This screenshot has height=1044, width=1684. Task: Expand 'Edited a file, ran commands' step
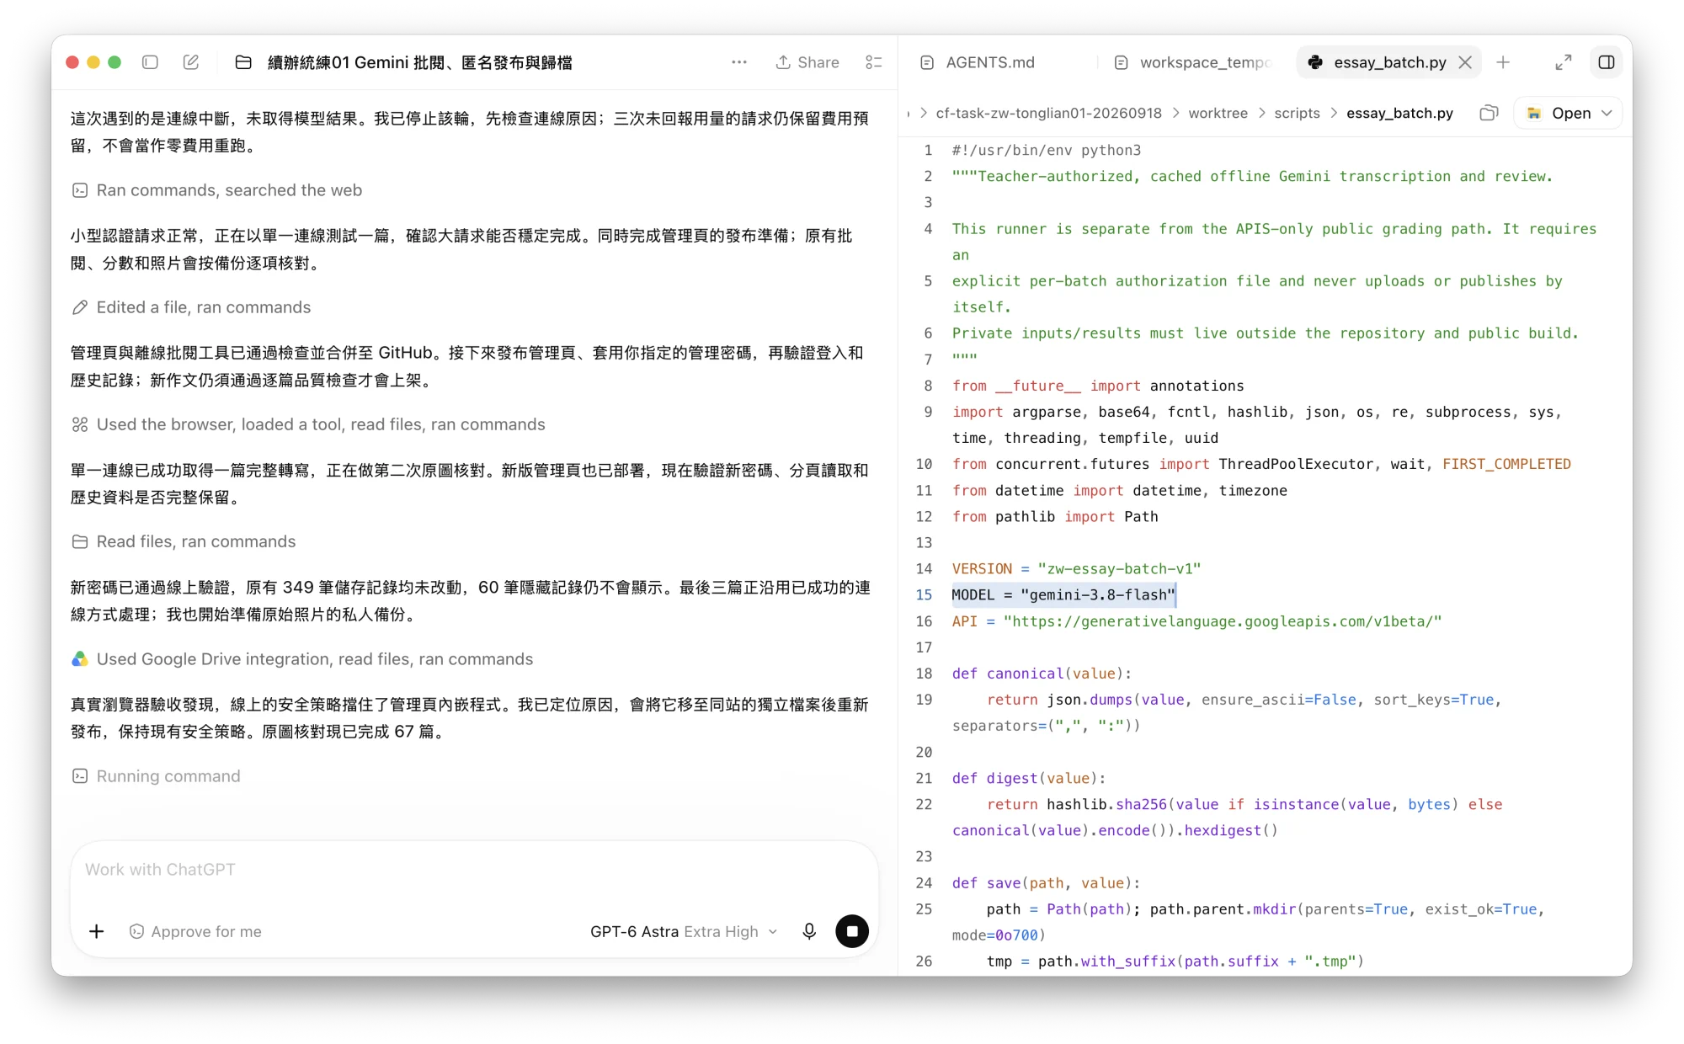[x=204, y=307]
